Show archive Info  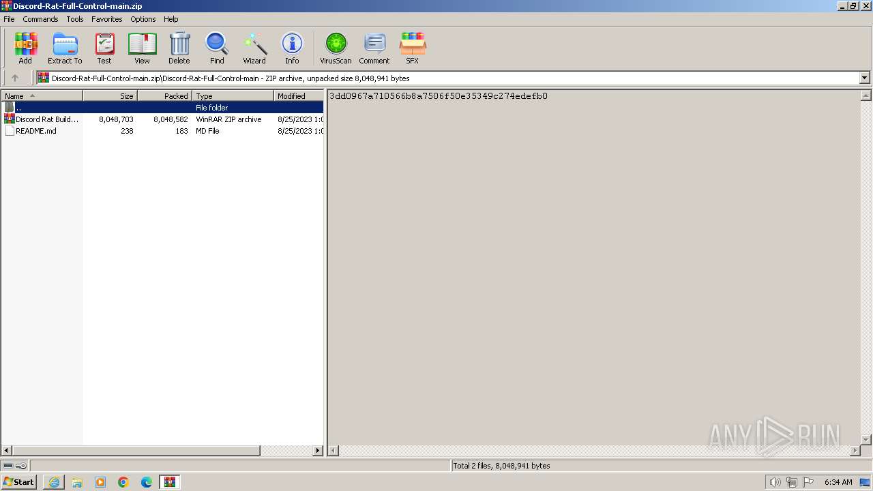pyautogui.click(x=292, y=48)
